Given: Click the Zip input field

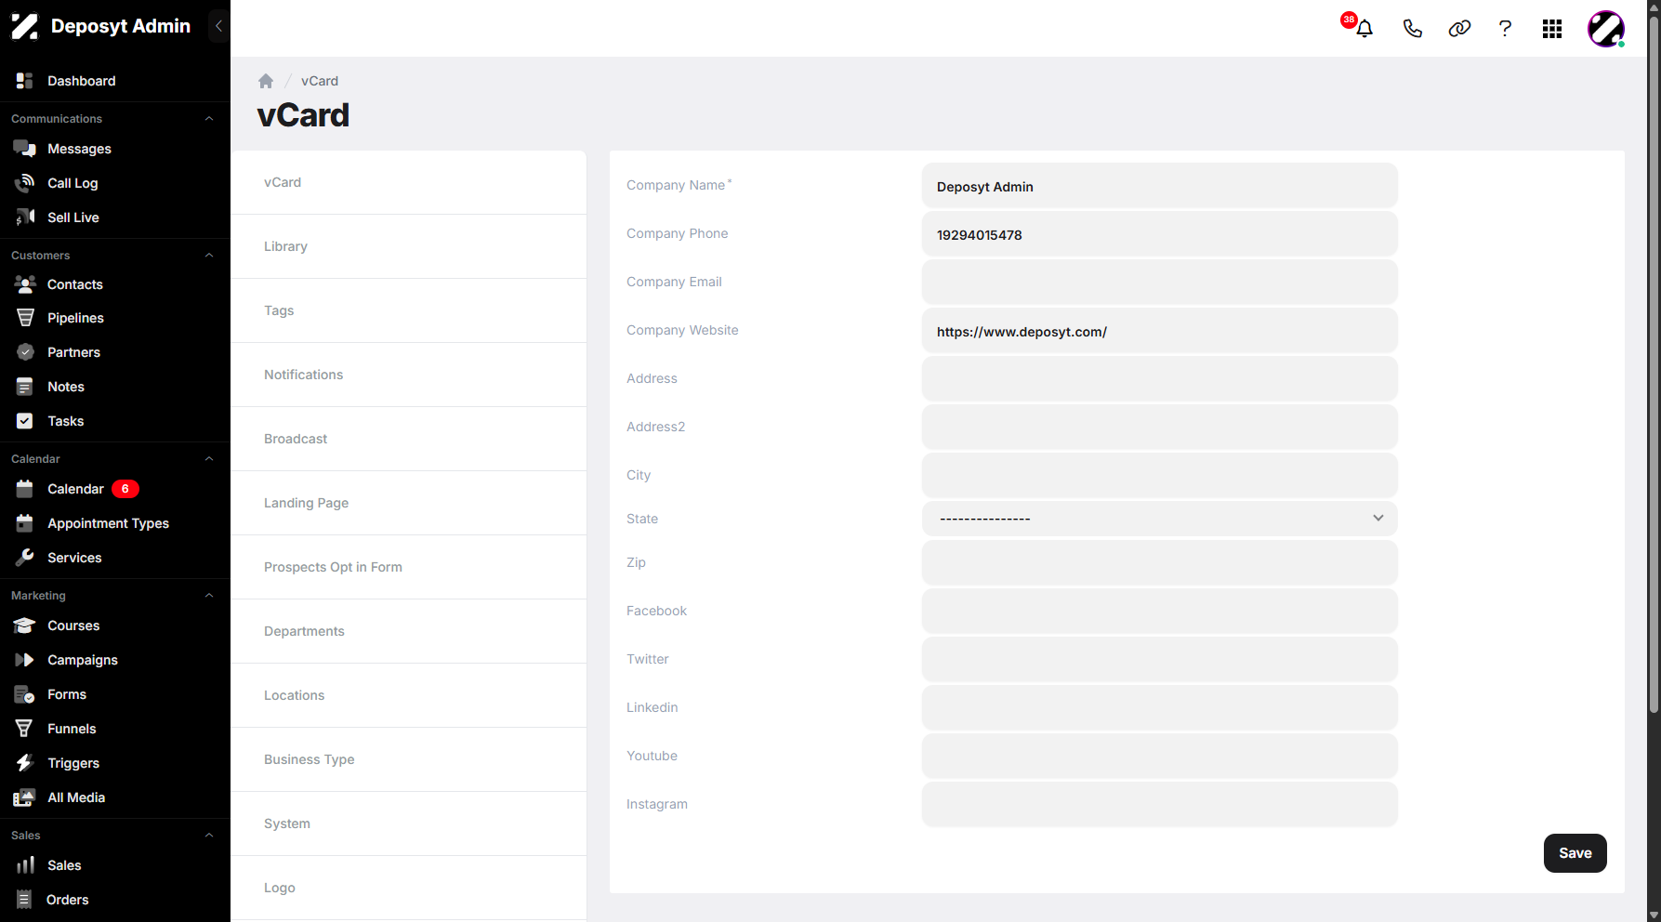Looking at the screenshot, I should (x=1160, y=562).
